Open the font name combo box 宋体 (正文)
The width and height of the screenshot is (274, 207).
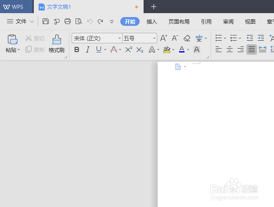click(x=97, y=38)
